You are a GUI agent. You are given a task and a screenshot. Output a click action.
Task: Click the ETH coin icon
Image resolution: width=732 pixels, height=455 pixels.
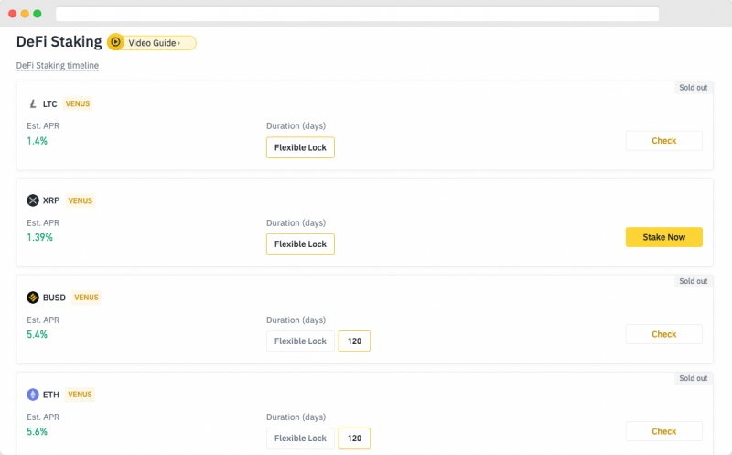[33, 395]
